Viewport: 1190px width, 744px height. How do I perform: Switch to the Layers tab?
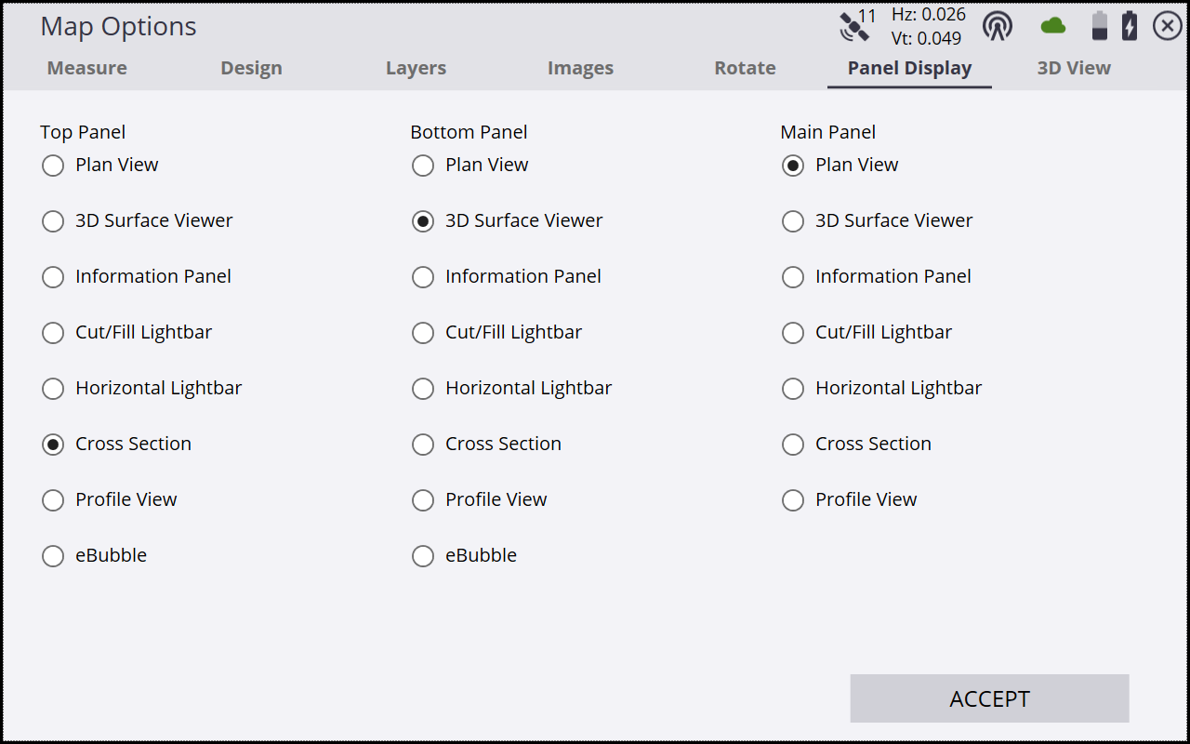point(416,67)
